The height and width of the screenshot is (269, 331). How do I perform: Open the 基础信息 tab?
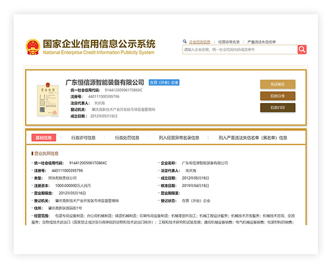44,138
